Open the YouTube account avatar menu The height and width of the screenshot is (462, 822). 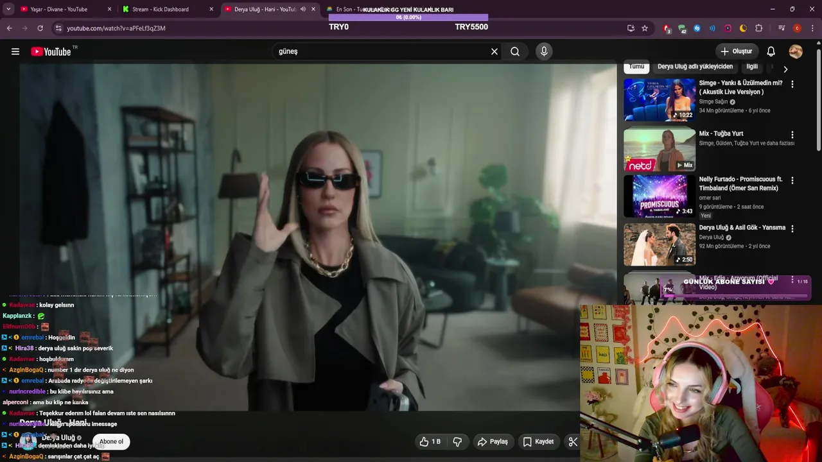click(x=796, y=51)
